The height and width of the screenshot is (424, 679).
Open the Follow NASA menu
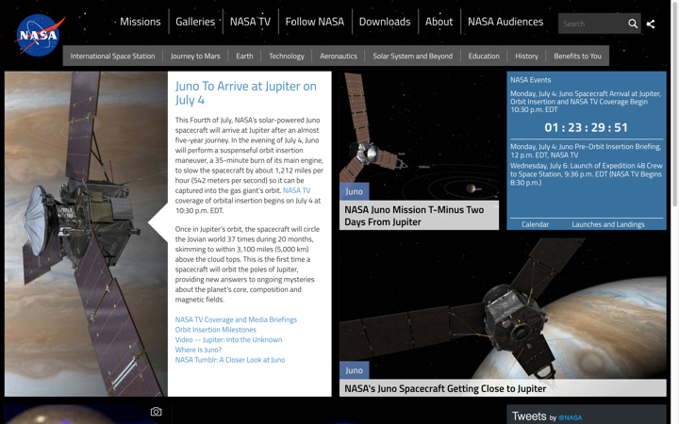pos(314,22)
